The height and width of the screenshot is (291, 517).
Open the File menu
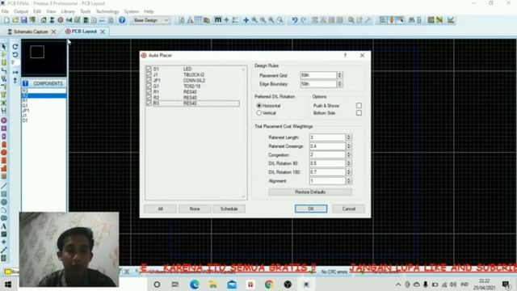[x=5, y=11]
